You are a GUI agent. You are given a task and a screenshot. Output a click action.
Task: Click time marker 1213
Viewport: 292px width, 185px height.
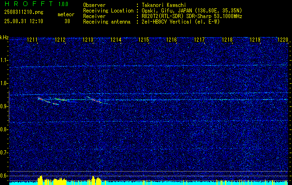tap(88, 39)
